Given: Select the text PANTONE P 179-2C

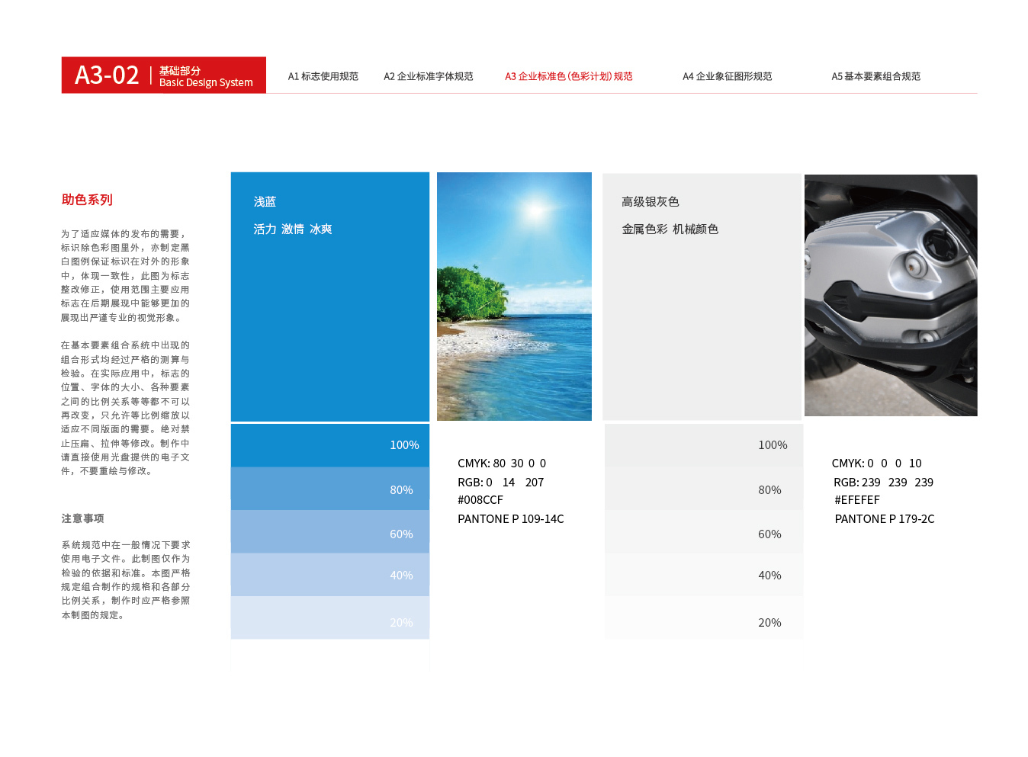Looking at the screenshot, I should 885,519.
